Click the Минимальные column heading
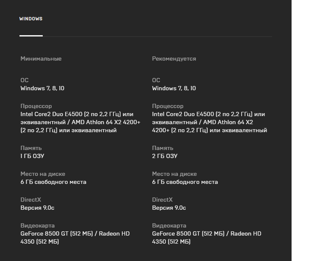This screenshot has width=325, height=261. click(41, 59)
